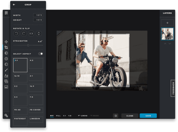Rotate image clockwise
Image resolution: width=178 pixels, height=132 pixels.
click(24, 33)
